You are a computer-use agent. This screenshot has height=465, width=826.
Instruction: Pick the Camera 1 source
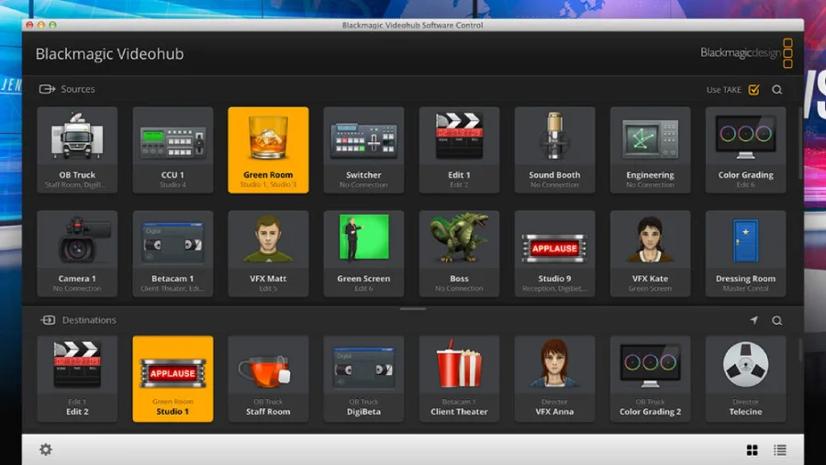(77, 253)
